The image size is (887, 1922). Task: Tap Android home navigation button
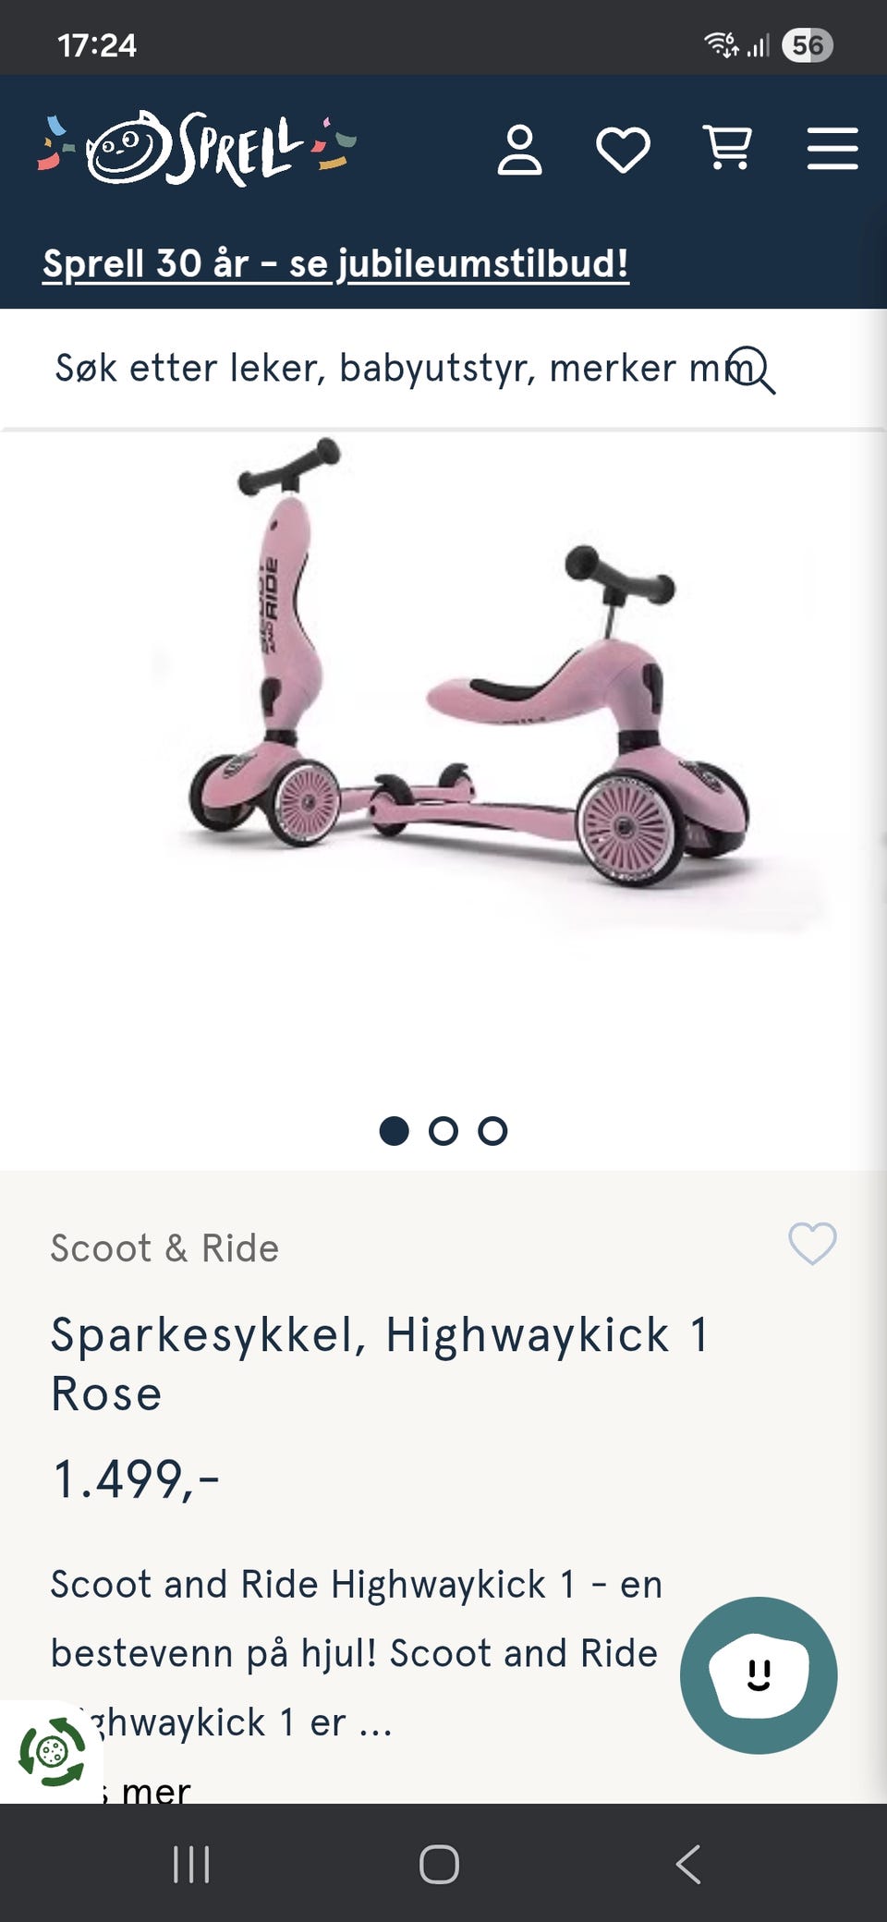439,1864
